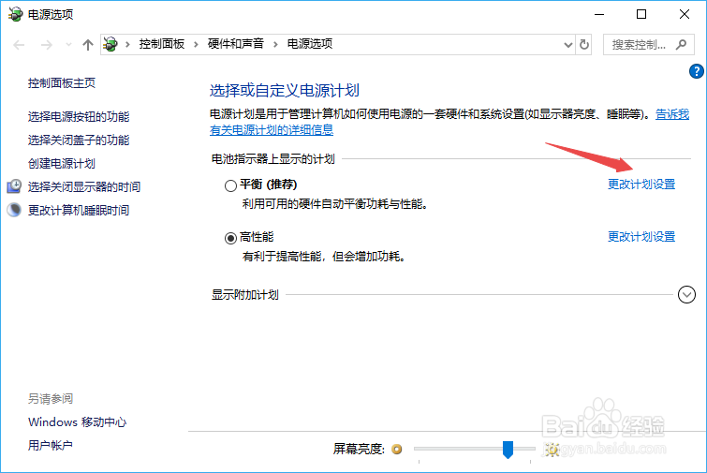Image resolution: width=707 pixels, height=473 pixels.
Task: Expand the chevron after 硬件和声音 breadcrumb
Action: 275,44
